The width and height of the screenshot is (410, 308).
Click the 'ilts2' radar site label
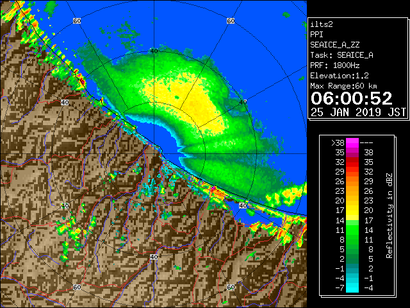tap(322, 24)
